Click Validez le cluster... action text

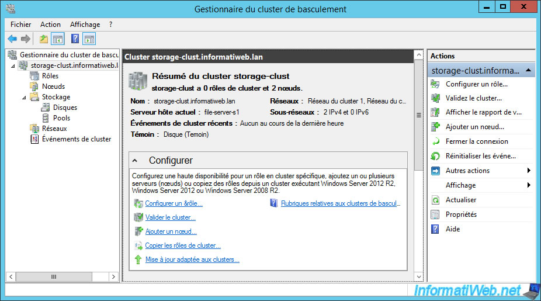click(474, 98)
